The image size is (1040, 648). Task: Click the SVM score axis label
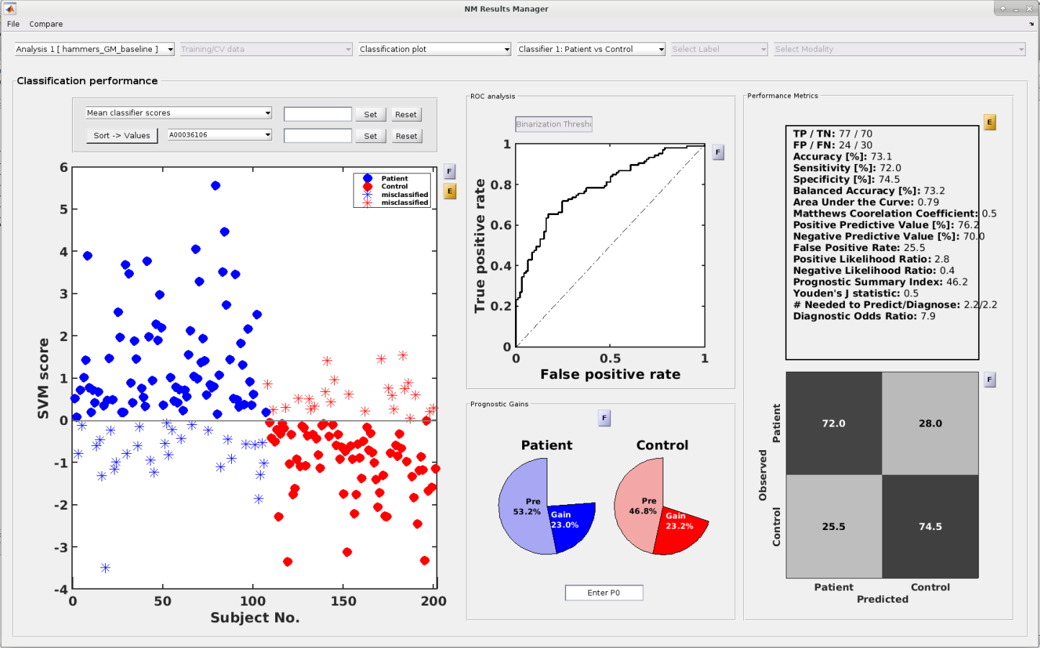(x=43, y=378)
